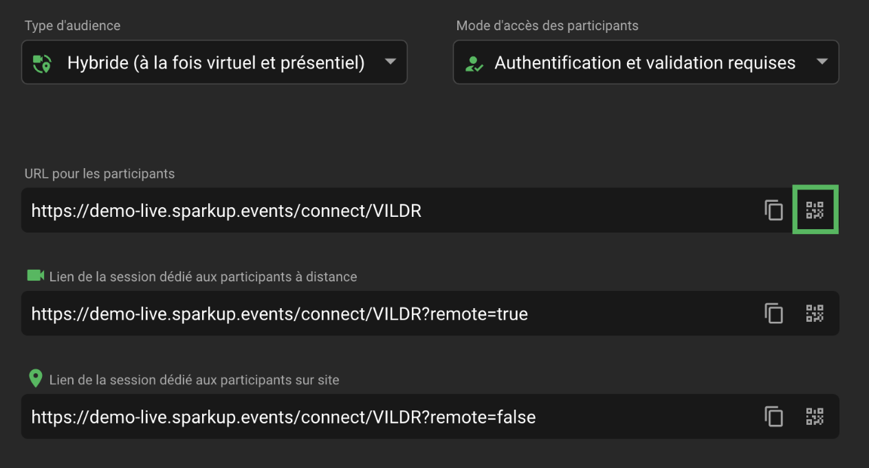Click "Lien de la session" à distance label
869x468 pixels.
(x=203, y=277)
